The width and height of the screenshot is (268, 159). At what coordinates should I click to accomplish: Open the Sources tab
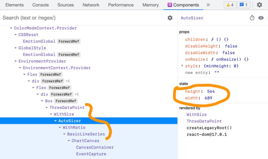66,5
